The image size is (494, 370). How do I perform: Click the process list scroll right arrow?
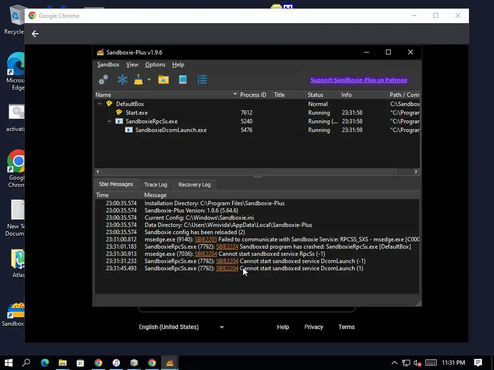[x=416, y=172]
